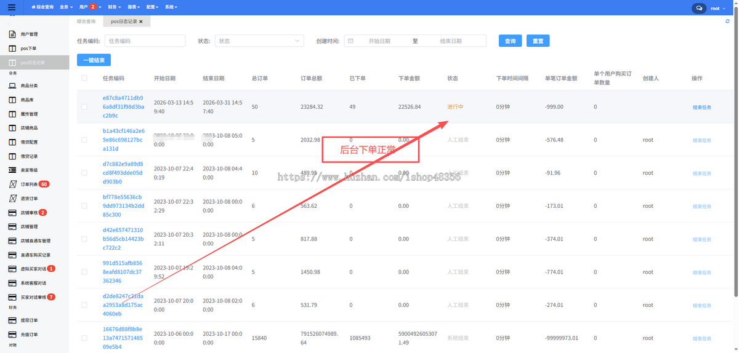
Task: Click the 一键结束 button
Action: click(x=94, y=60)
